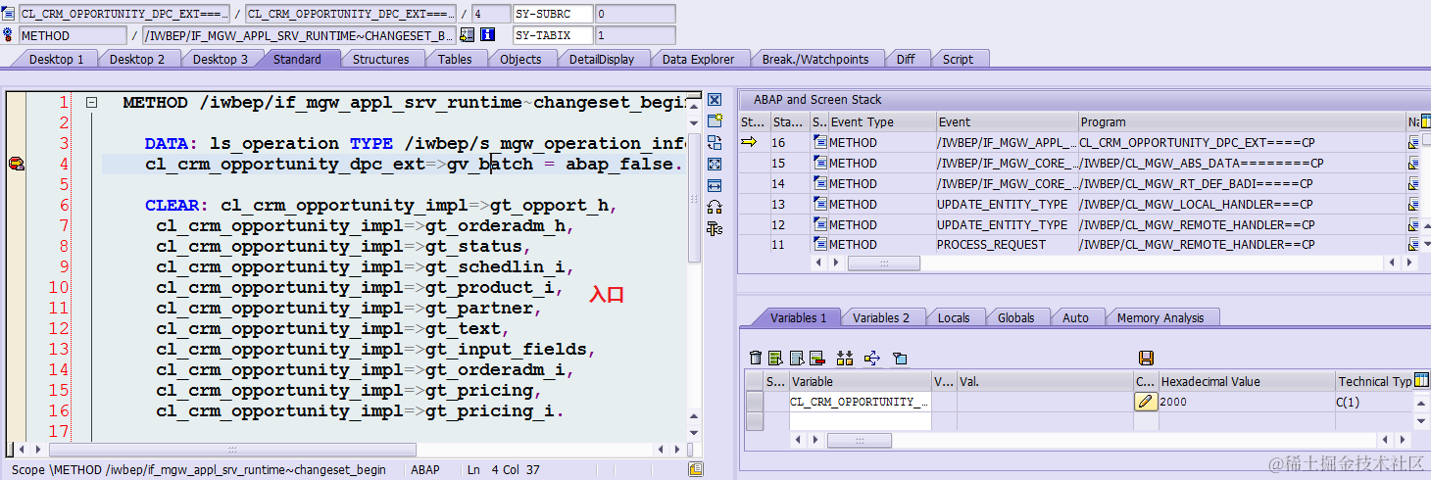Switch to the Desktop 2 tab
Viewport: 1431px width, 480px height.
pos(137,59)
